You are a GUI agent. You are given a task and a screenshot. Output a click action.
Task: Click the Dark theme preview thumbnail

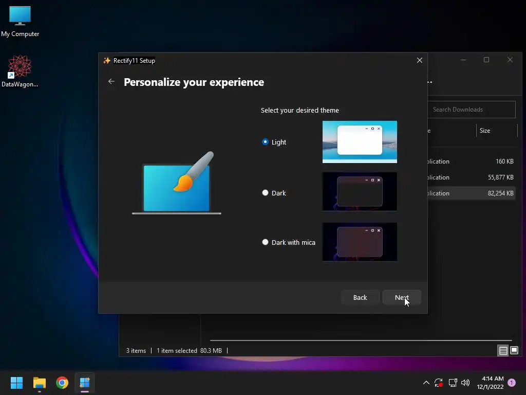360,191
